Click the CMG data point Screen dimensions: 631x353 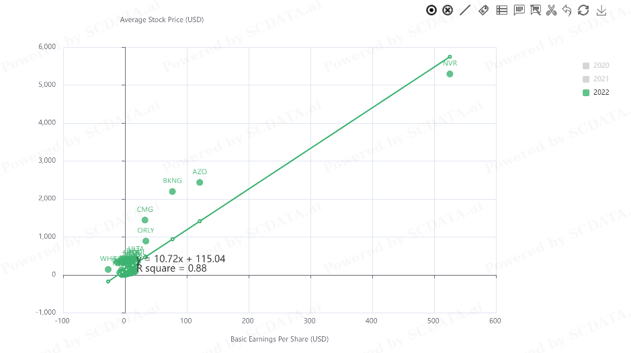(145, 220)
